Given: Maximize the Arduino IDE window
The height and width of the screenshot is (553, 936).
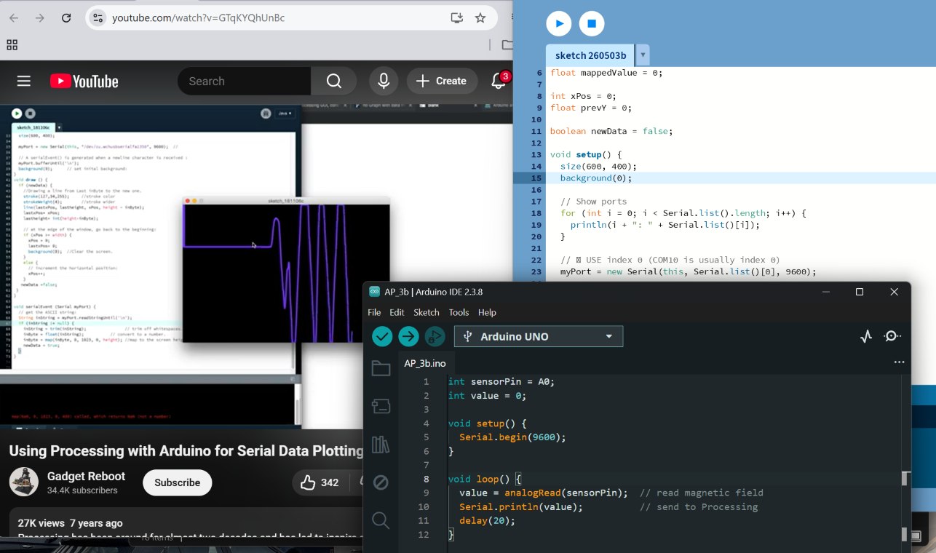Looking at the screenshot, I should coord(860,292).
